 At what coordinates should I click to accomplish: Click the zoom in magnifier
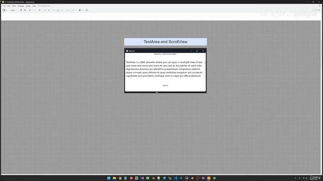(21, 10)
